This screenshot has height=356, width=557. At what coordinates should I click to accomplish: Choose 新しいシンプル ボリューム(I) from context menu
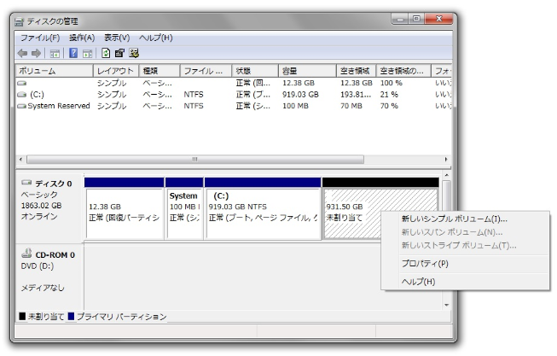pos(454,219)
